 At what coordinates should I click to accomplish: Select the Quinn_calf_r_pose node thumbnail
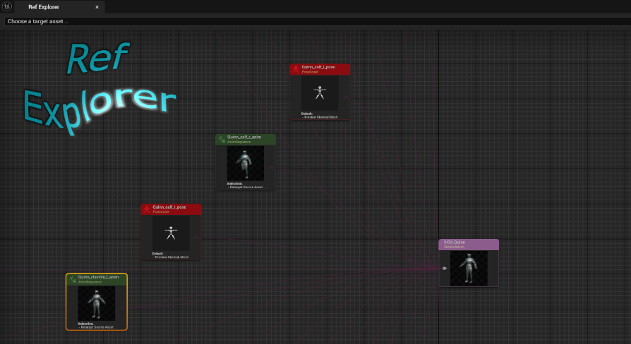point(170,233)
